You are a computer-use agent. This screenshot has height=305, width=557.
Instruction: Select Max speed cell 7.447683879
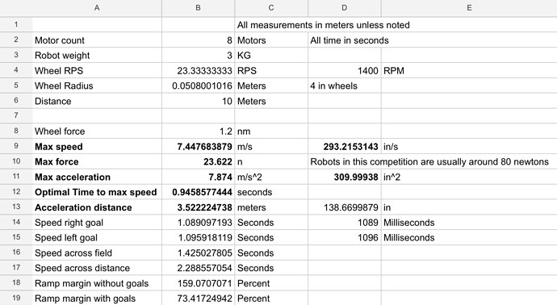pyautogui.click(x=199, y=147)
